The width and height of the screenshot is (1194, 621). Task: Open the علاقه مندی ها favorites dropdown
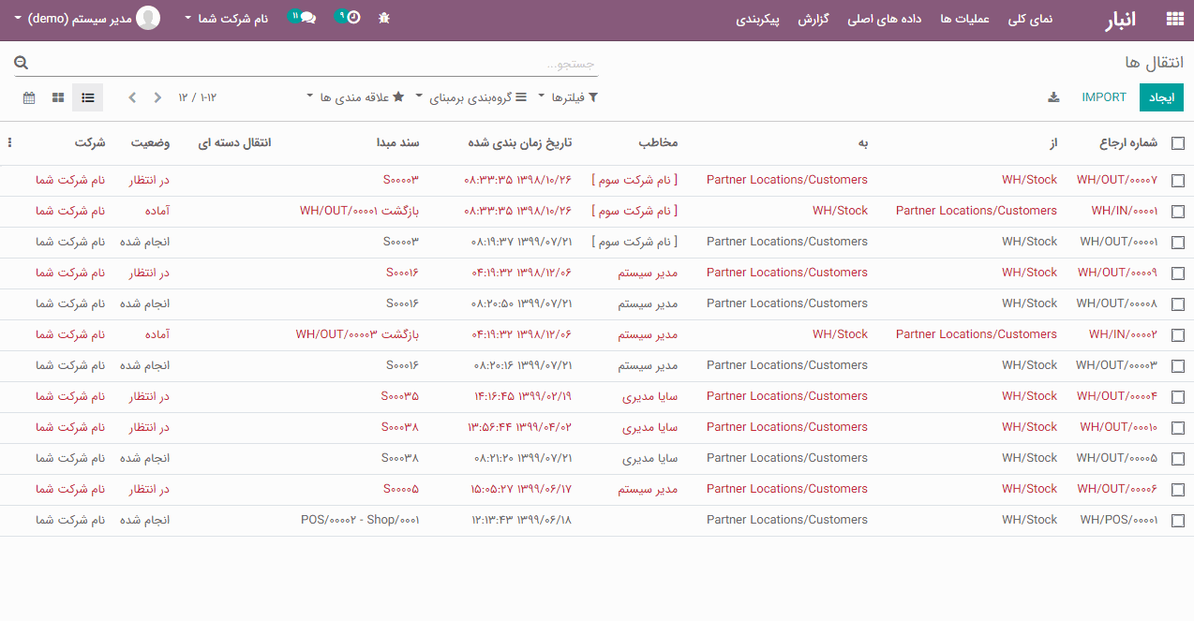[x=356, y=97]
